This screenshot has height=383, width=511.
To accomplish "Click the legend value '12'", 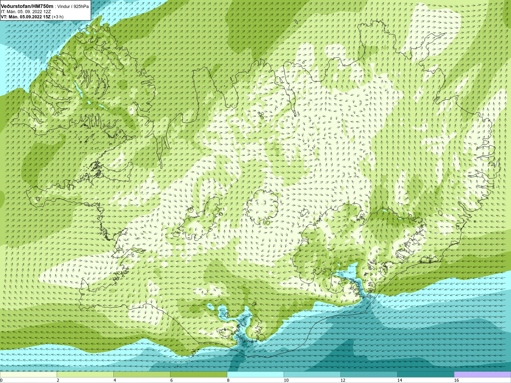I will [343, 381].
